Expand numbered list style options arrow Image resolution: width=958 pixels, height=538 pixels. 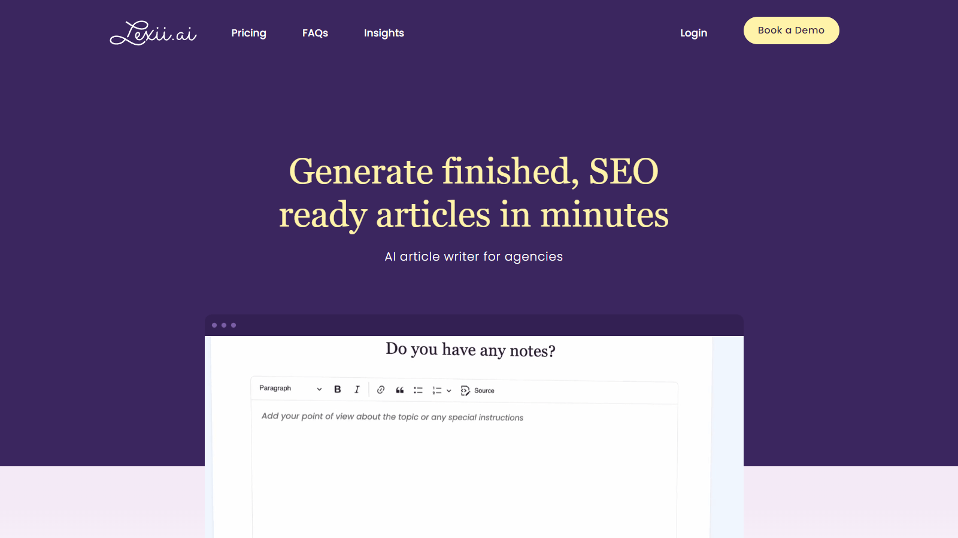[x=449, y=391]
